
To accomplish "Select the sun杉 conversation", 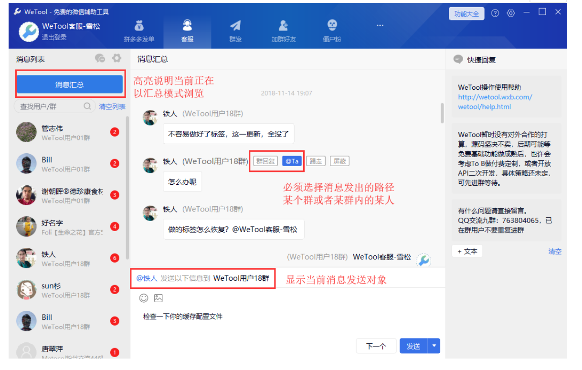I will (x=69, y=290).
